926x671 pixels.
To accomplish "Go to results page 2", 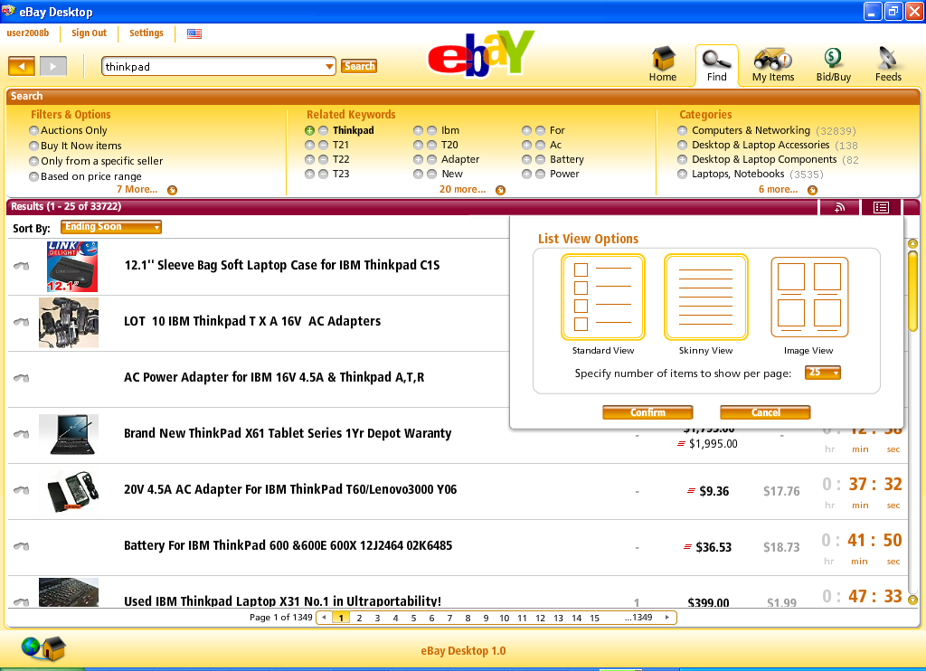I will point(359,619).
